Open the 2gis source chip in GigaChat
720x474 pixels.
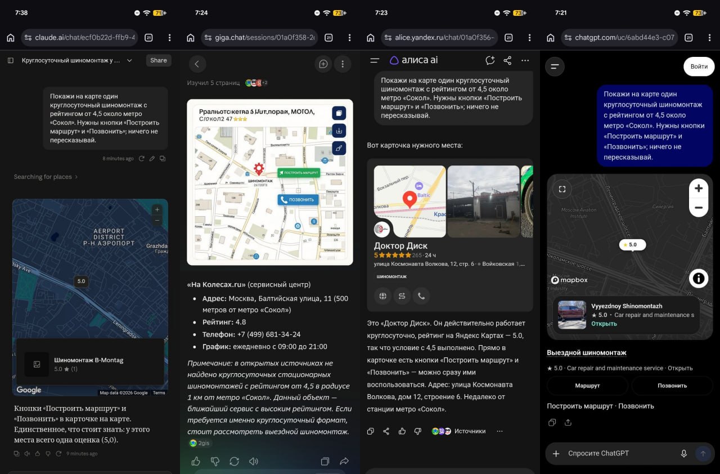200,443
